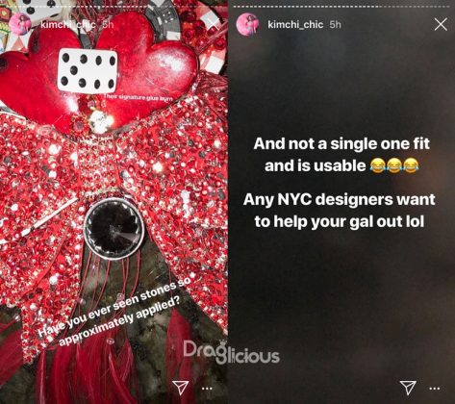The width and height of the screenshot is (455, 404).
Task: Click the Draglicious watermark logo
Action: [231, 352]
